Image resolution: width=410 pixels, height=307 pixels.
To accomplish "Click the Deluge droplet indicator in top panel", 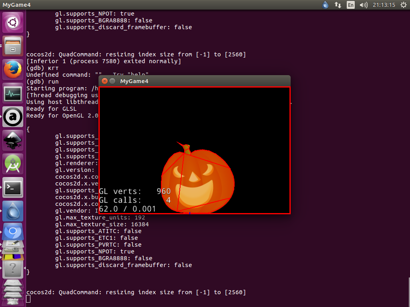I will click(x=325, y=5).
